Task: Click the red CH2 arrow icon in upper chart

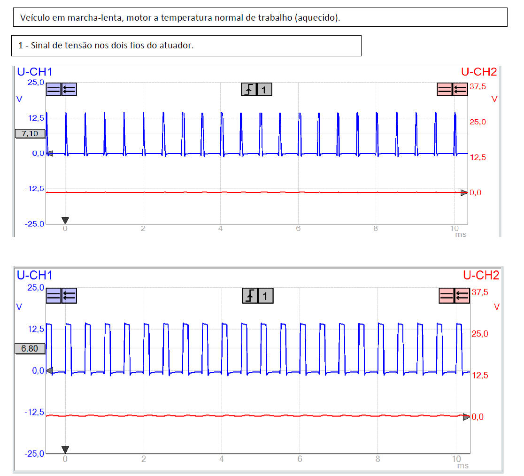Action: click(460, 89)
